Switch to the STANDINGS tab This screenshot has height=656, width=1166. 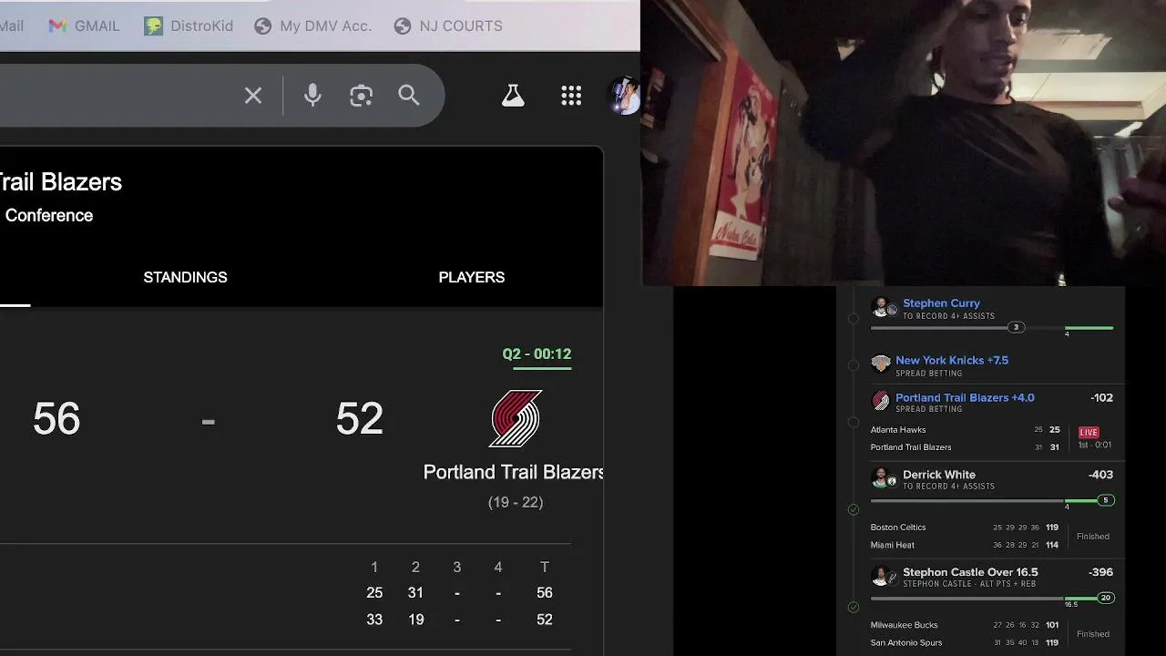pos(185,277)
